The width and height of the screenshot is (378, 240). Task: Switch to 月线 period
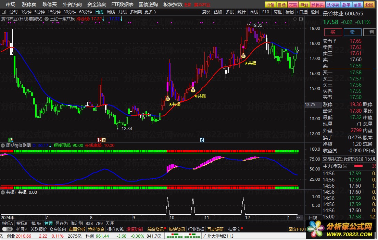pos(123,12)
